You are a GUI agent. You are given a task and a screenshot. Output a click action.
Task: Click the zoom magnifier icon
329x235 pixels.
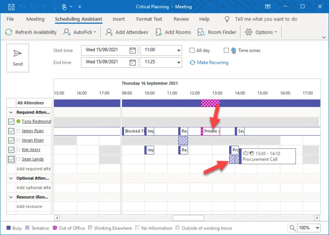[293, 228]
